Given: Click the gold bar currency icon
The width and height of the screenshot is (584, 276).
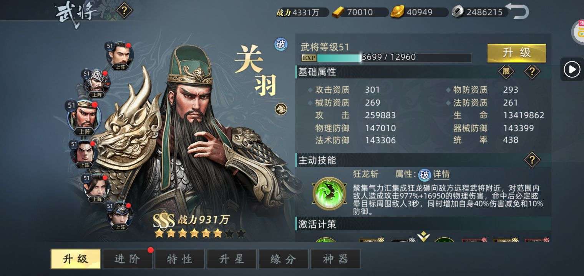Looking at the screenshot, I should coord(338,12).
